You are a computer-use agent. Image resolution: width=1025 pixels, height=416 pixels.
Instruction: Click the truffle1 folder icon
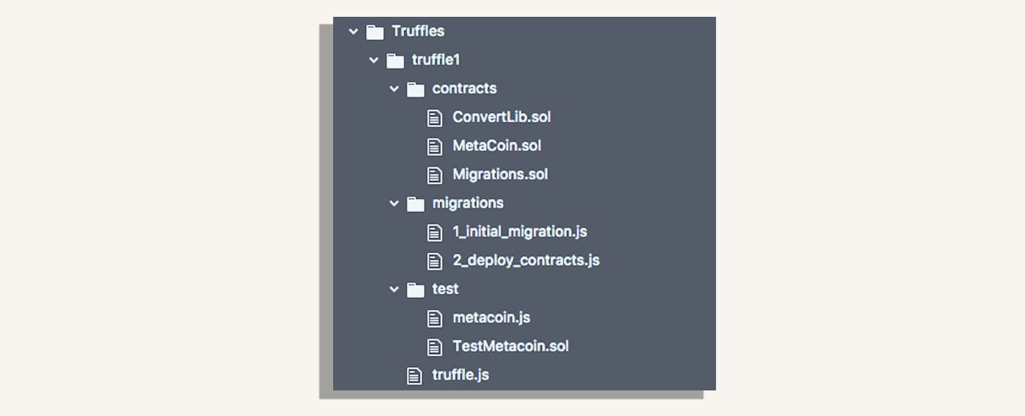click(395, 60)
